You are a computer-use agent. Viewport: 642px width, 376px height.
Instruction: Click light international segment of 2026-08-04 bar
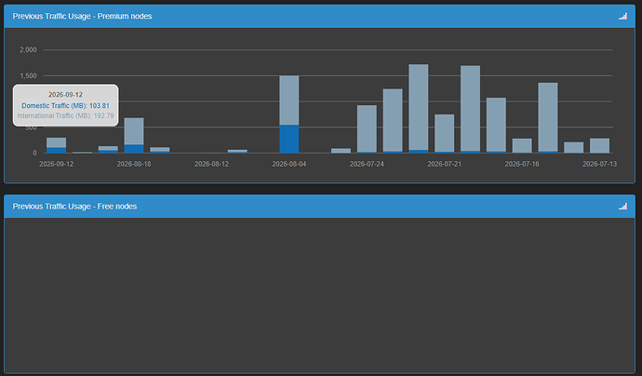(x=289, y=101)
